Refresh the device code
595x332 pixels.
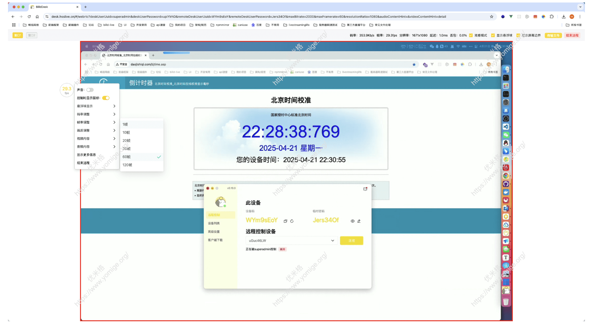(x=293, y=221)
